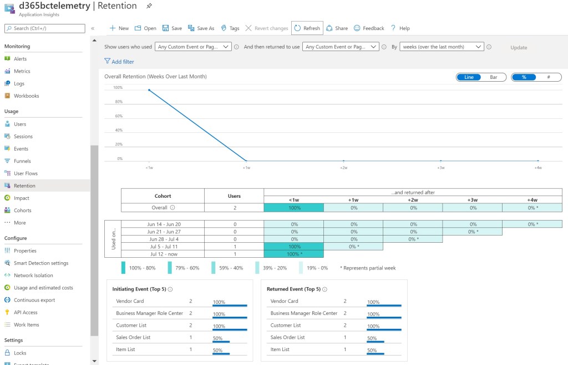Collapse the left sidebar with chevron

93,28
